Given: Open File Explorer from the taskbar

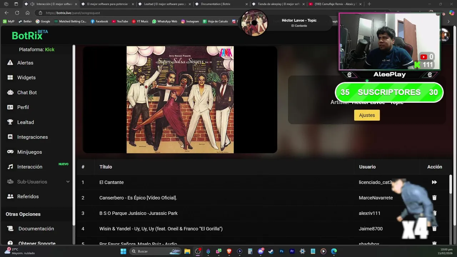Looking at the screenshot, I should pos(187,251).
